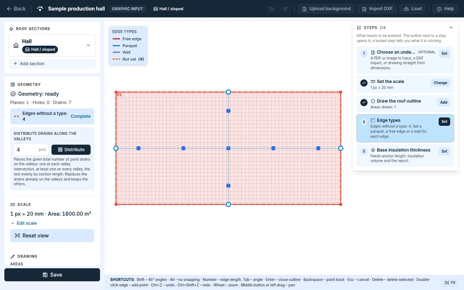Click the Steps list icon

coord(359,28)
